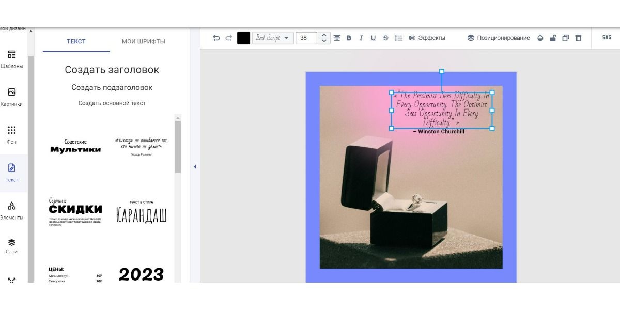
Task: Toggle italic formatting
Action: click(x=361, y=38)
